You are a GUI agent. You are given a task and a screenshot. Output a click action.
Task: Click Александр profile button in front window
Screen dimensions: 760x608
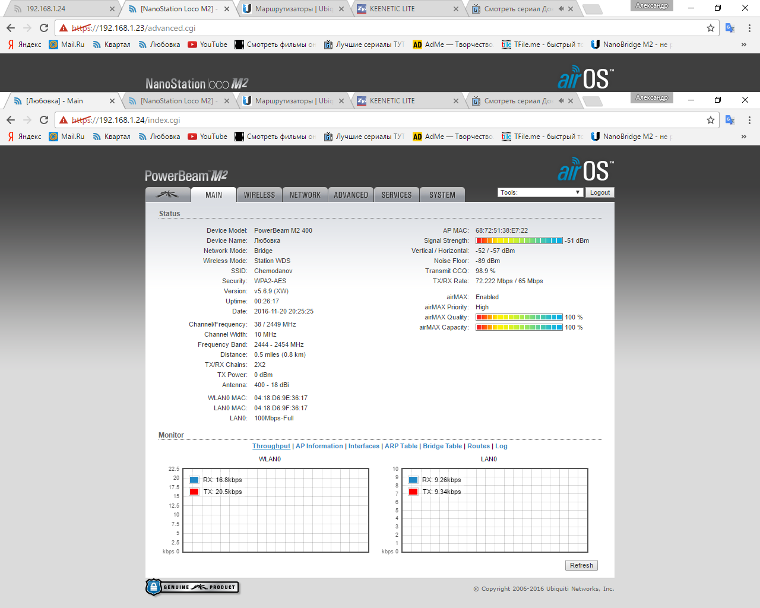pyautogui.click(x=652, y=97)
